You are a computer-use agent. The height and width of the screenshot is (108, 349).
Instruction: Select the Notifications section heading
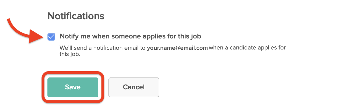pos(76,16)
